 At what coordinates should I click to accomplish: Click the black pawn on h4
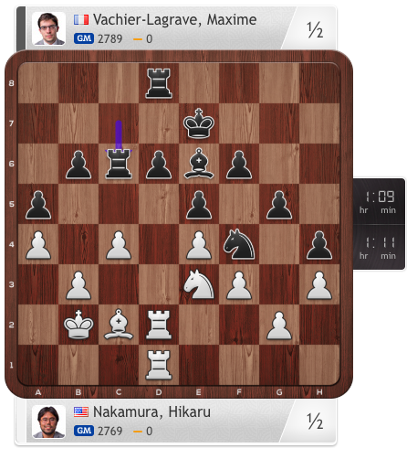click(319, 245)
